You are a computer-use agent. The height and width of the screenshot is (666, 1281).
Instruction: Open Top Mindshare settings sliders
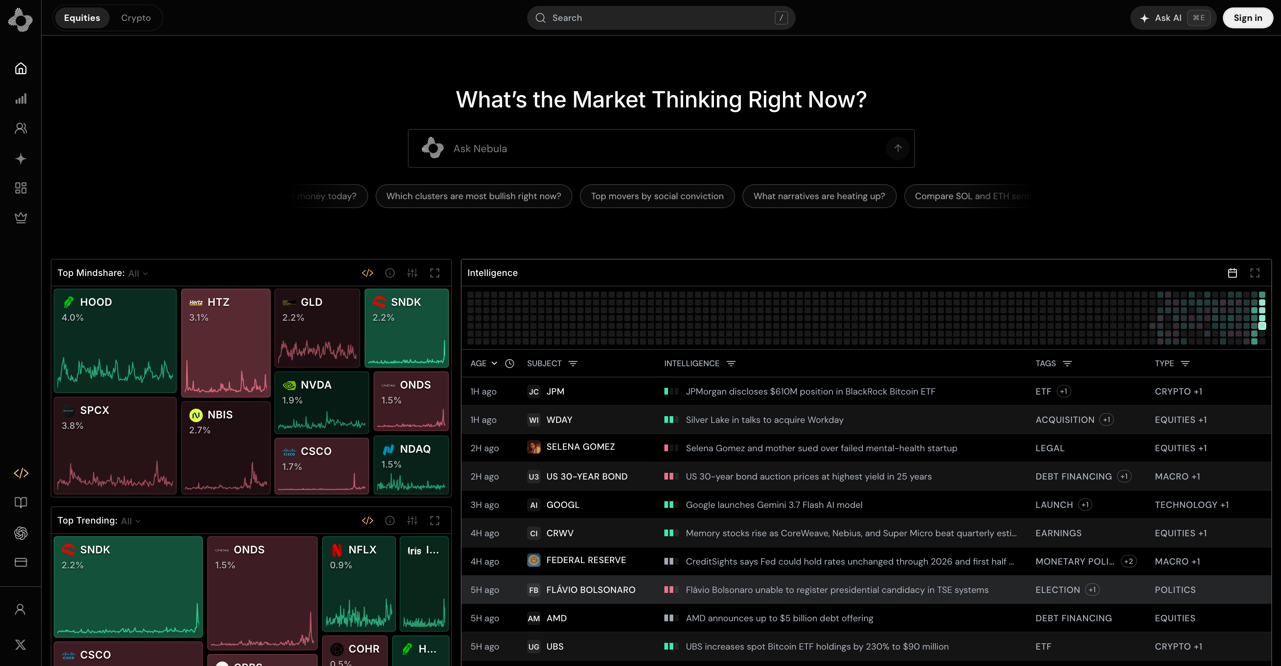coord(412,273)
